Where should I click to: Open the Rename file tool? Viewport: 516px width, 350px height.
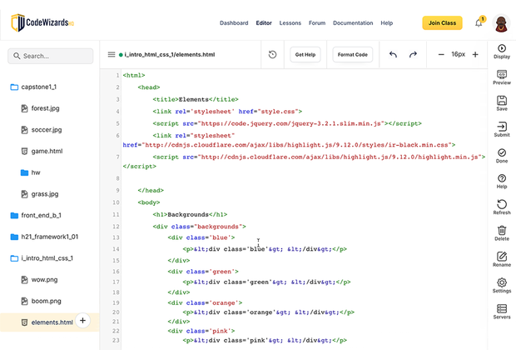502,257
